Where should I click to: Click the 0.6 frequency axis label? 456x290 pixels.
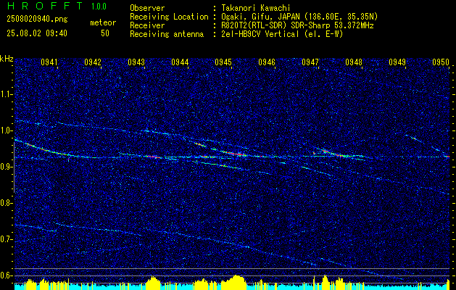(x=6, y=275)
